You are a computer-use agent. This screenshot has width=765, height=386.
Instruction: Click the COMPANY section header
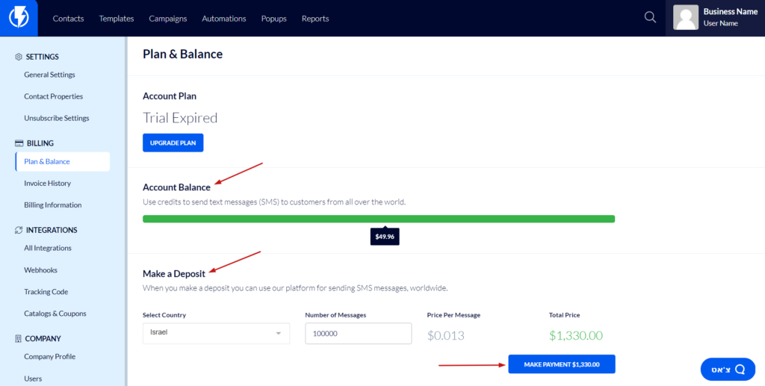tap(43, 339)
